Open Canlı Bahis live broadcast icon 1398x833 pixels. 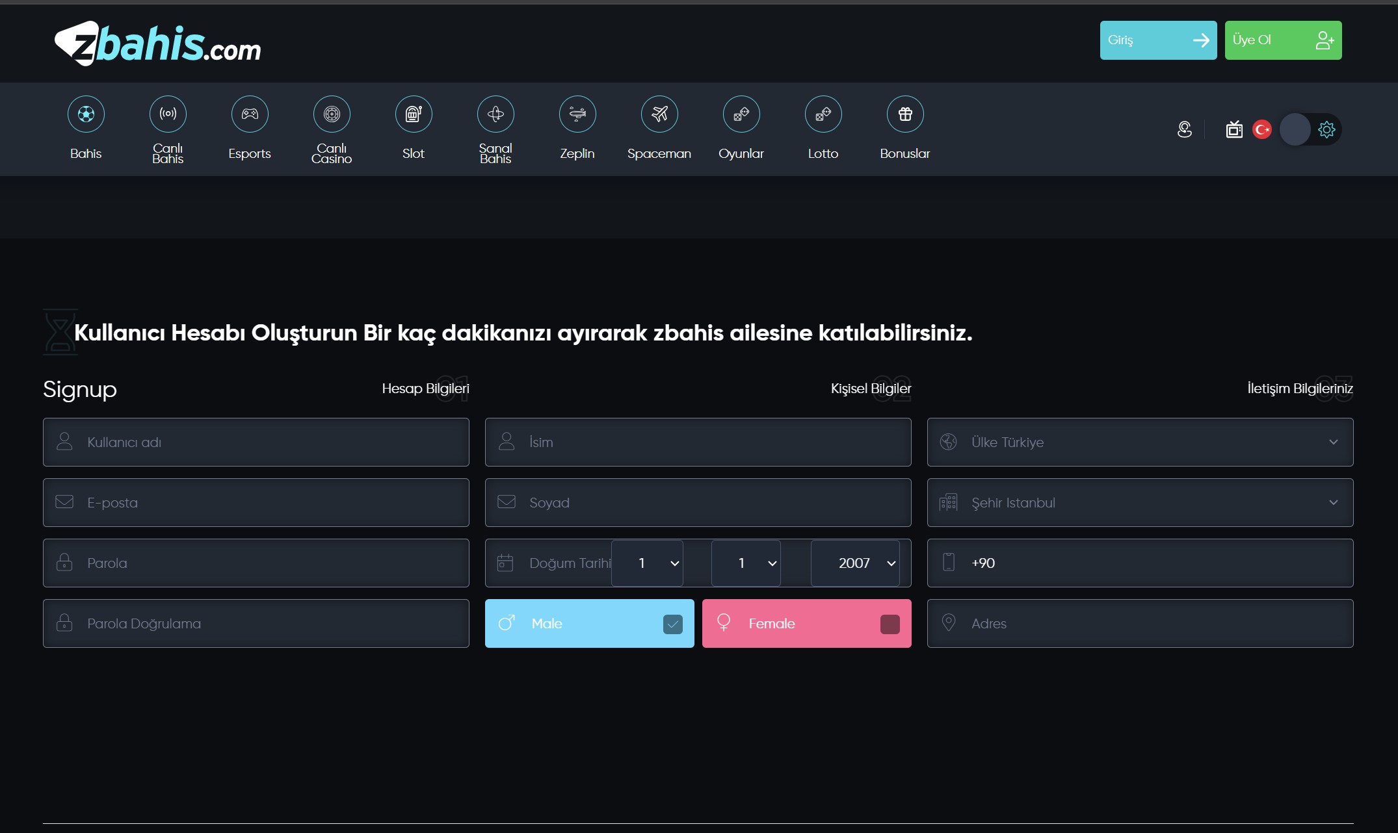click(168, 114)
